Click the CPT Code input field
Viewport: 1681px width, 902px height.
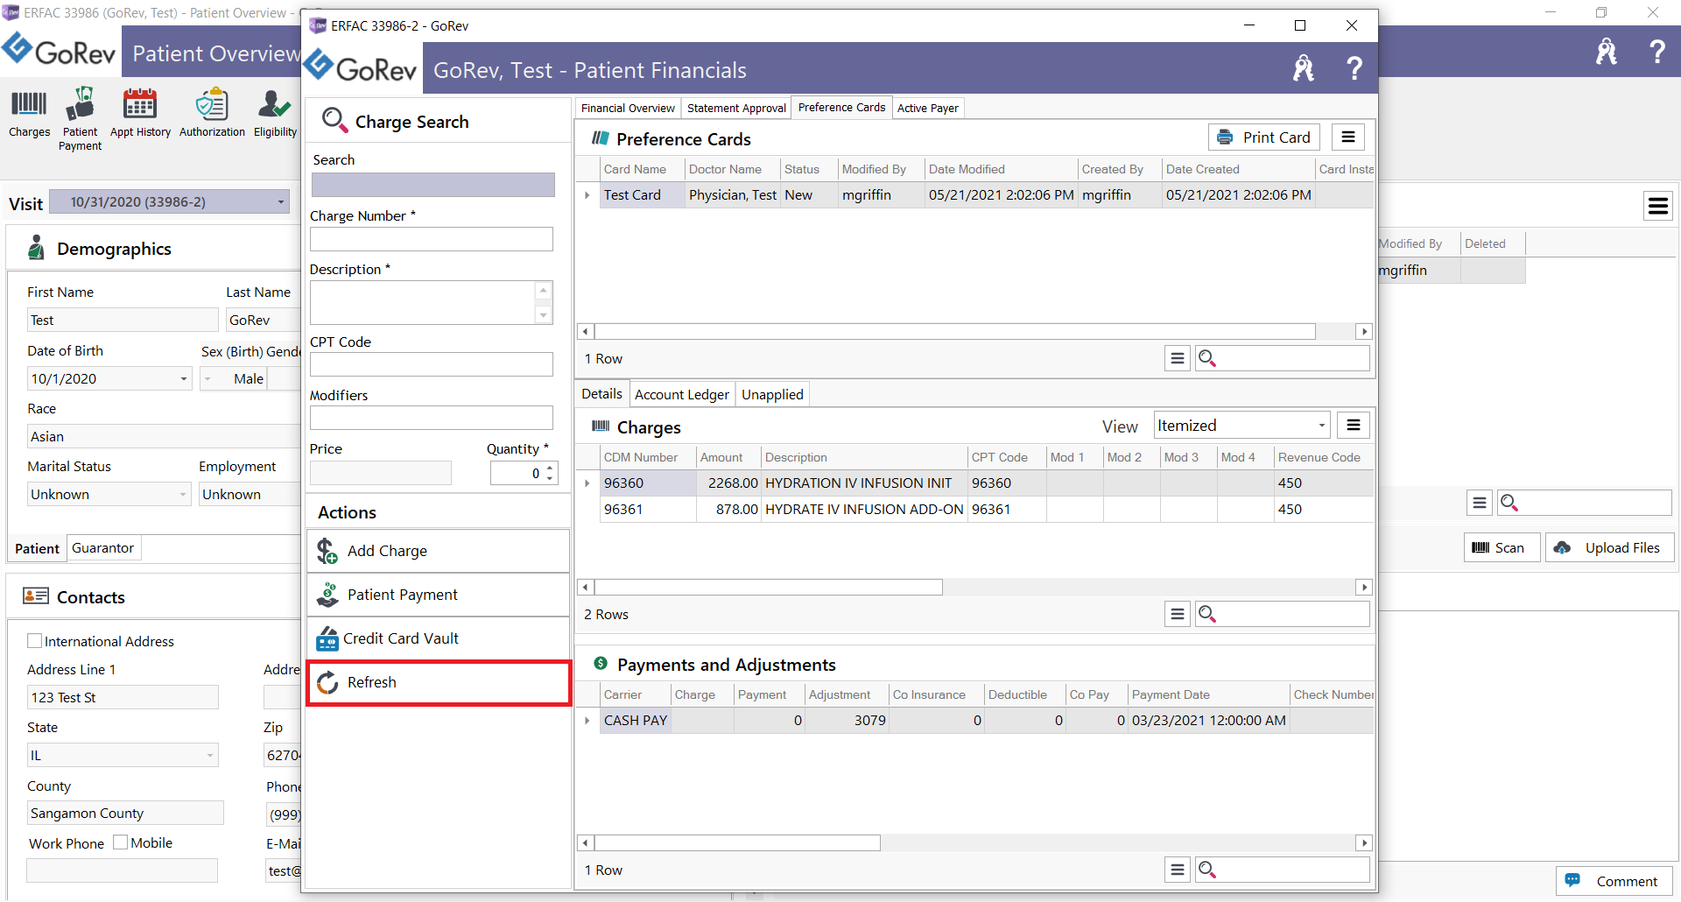(432, 364)
